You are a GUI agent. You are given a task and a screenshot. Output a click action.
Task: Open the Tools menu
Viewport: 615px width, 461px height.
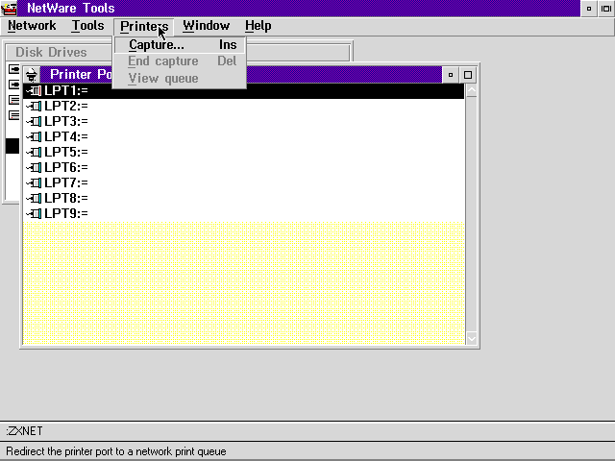[x=87, y=26]
